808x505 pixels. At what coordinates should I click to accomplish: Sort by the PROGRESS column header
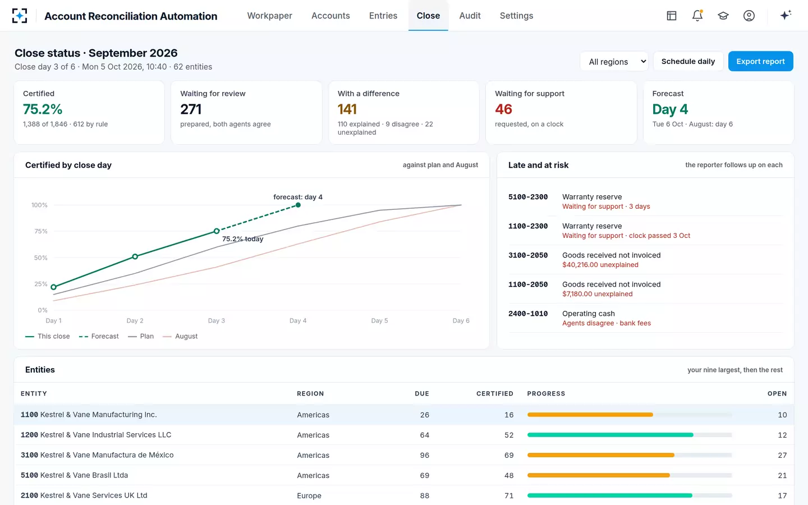(x=546, y=394)
